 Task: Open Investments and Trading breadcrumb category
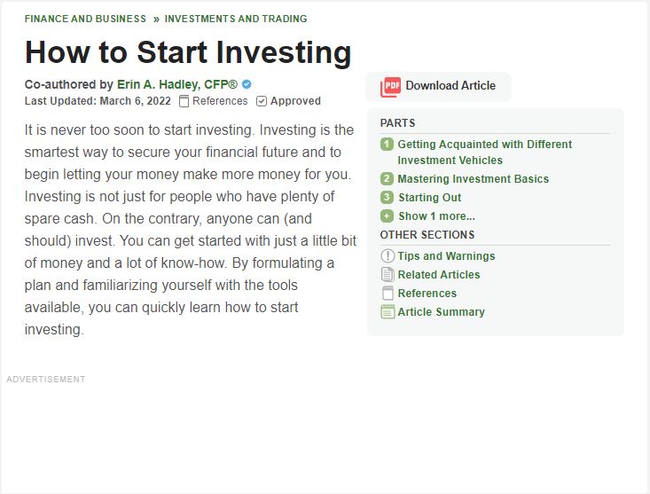click(x=236, y=19)
